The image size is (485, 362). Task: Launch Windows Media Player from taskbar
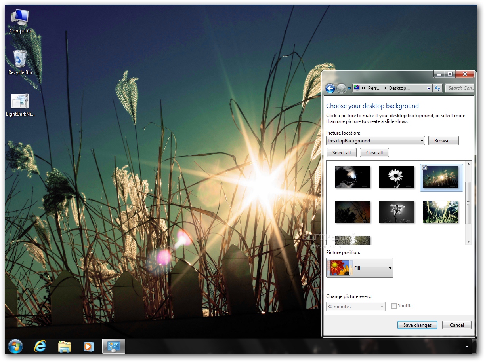point(88,347)
